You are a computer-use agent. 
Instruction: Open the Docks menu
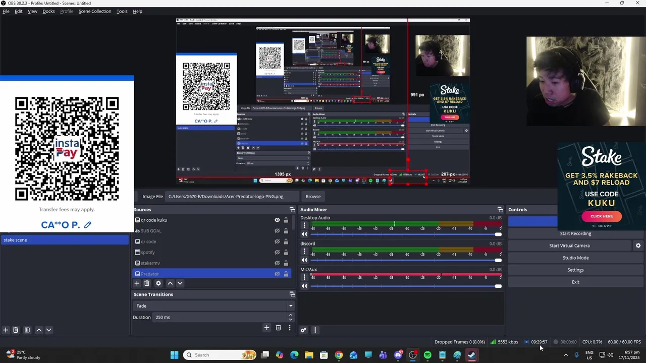(48, 11)
